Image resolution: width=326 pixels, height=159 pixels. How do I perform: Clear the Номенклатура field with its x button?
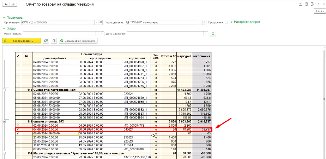coord(102,33)
